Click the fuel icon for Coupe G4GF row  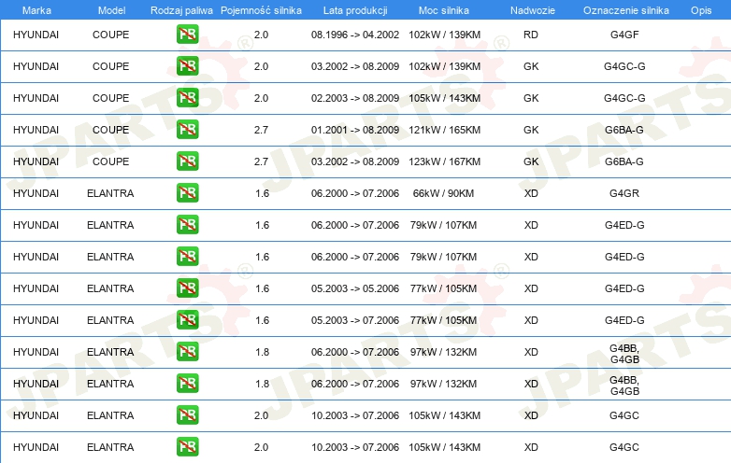click(187, 35)
